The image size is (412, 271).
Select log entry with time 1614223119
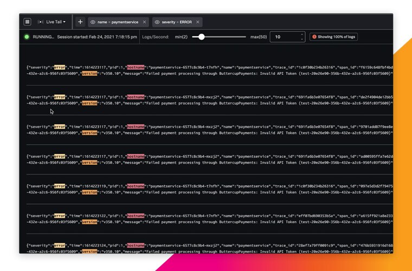click(210, 189)
